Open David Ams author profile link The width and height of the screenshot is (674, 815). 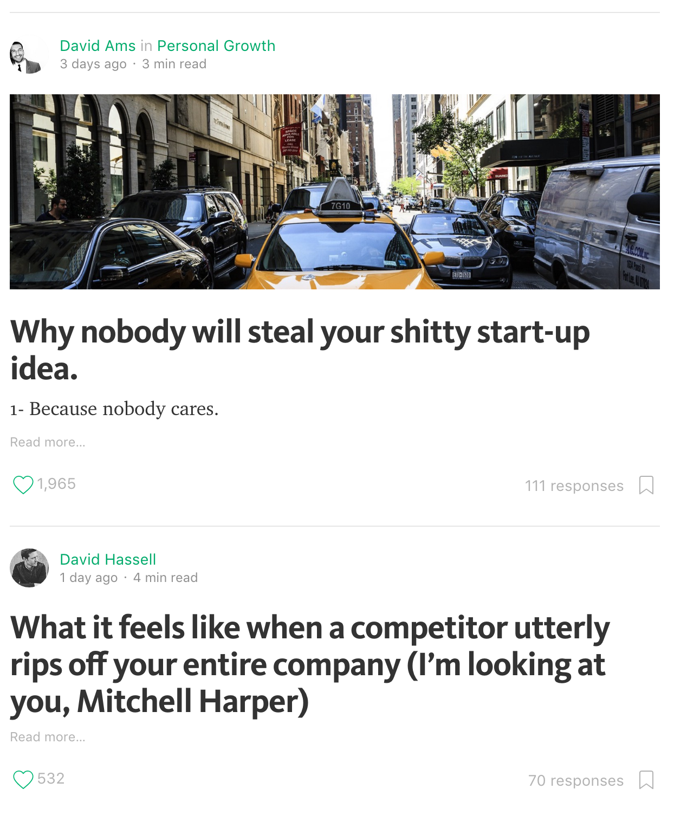click(98, 46)
